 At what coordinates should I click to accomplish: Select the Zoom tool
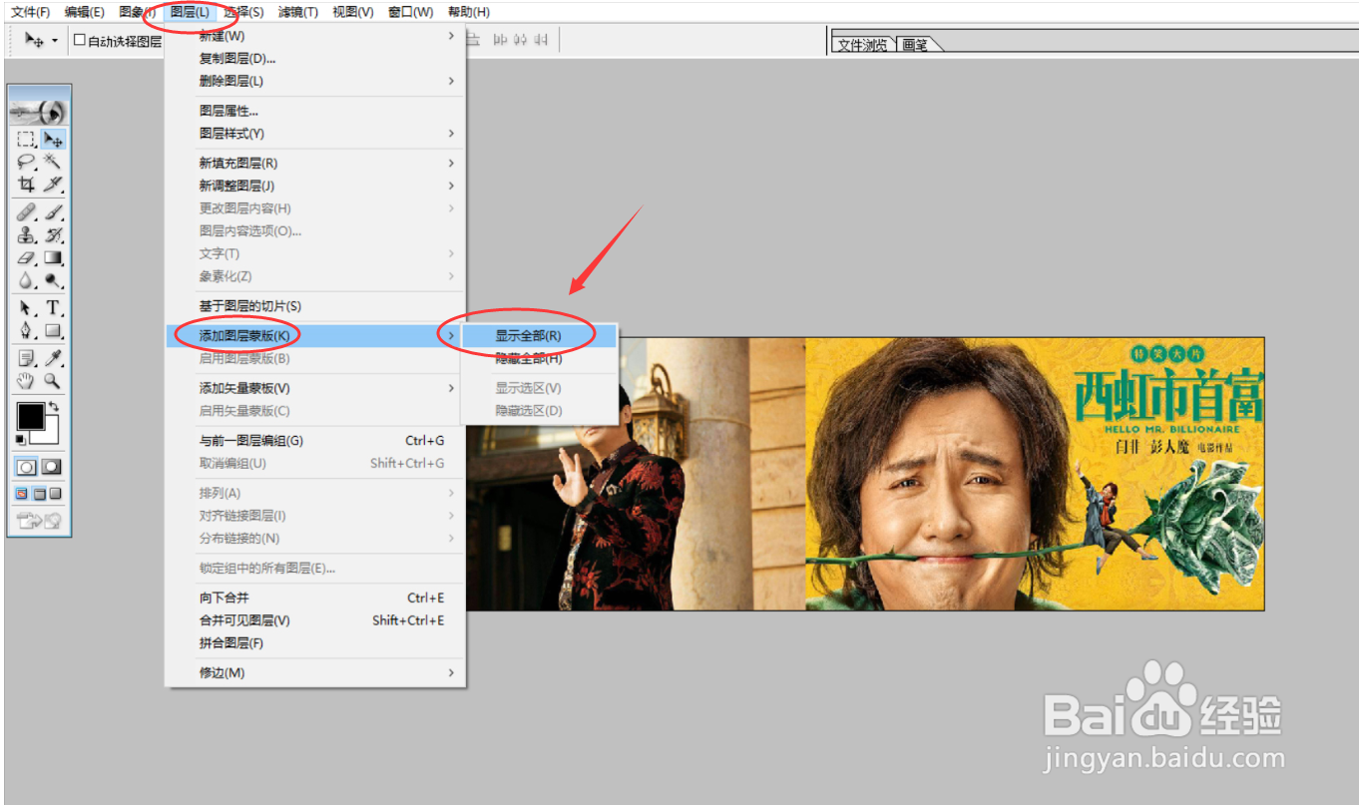pos(53,381)
